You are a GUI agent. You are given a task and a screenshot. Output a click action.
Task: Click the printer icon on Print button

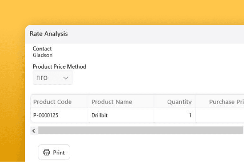[46, 152]
